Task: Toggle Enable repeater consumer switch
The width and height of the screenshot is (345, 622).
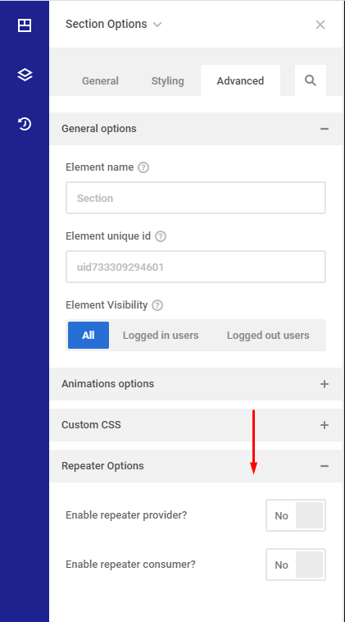Action: pyautogui.click(x=296, y=565)
